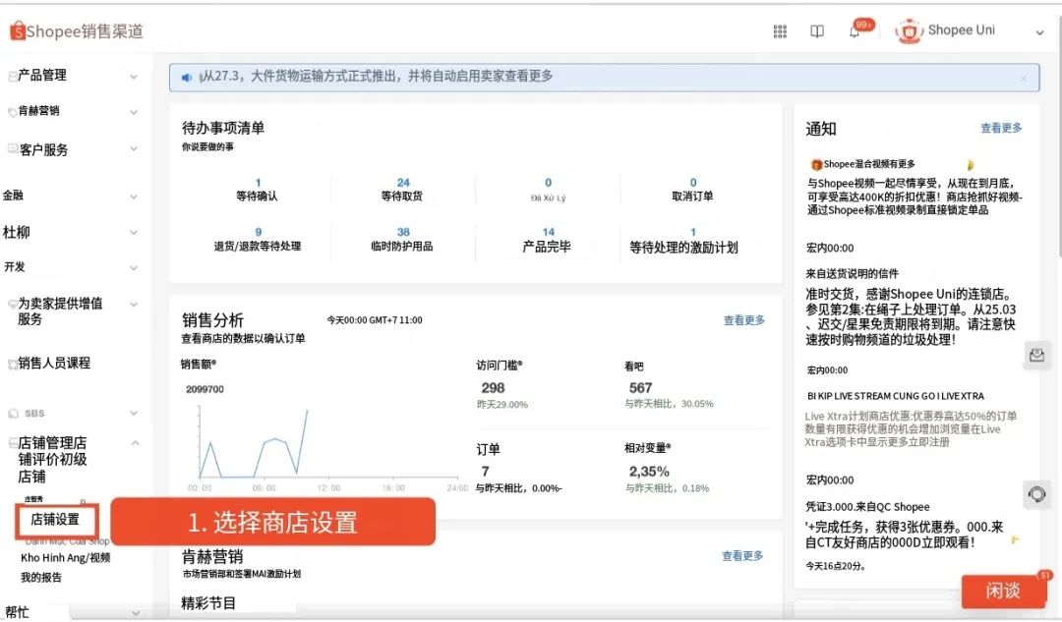1062x622 pixels.
Task: Collapse the 店铺管理 sidebar section
Action: (x=135, y=443)
